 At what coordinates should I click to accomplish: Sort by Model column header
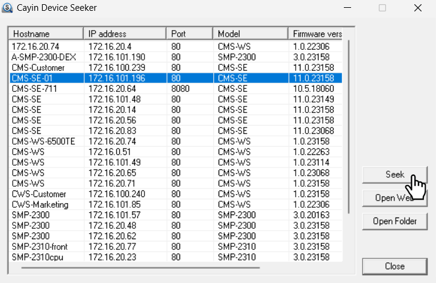click(x=251, y=34)
